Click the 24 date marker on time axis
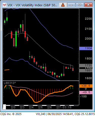 tap(32, 107)
